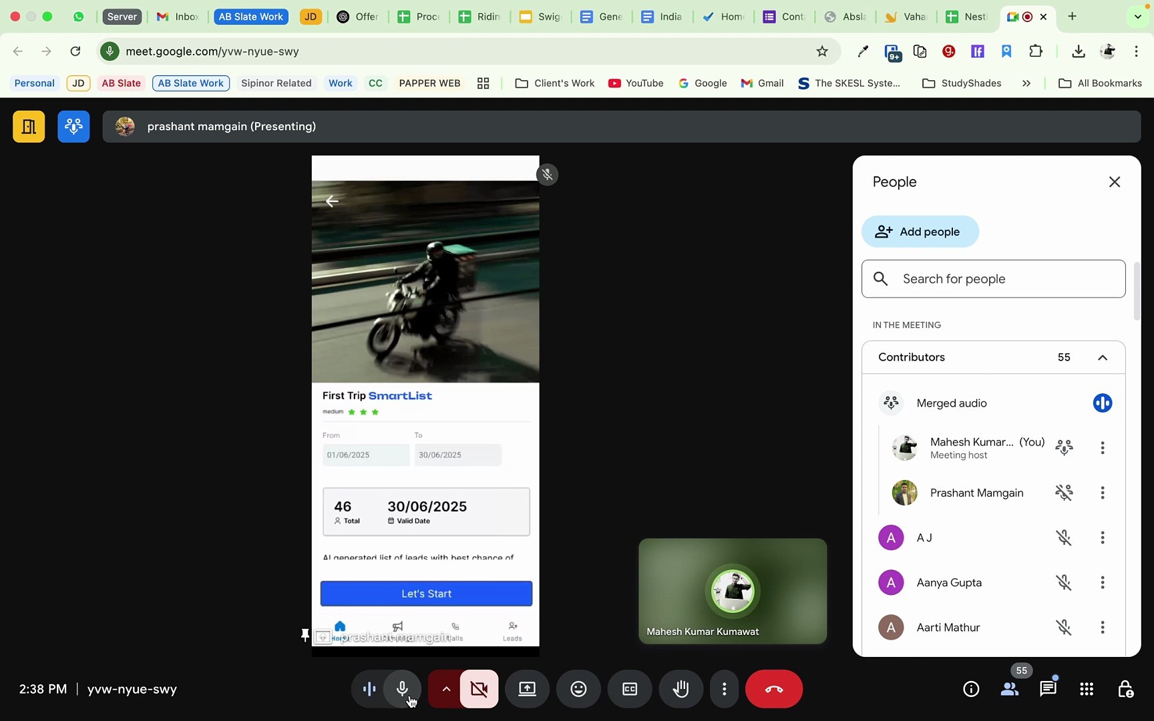Open host controls lock icon
This screenshot has height=721, width=1154.
(x=1125, y=689)
